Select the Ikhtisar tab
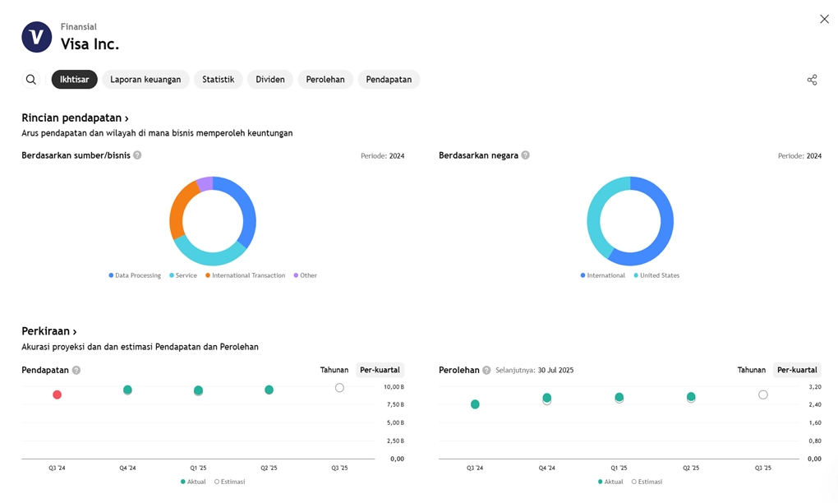The width and height of the screenshot is (838, 503). [x=74, y=80]
